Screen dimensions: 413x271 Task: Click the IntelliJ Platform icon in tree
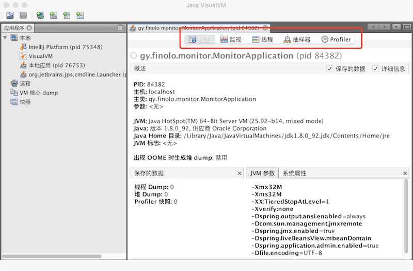tap(23, 47)
